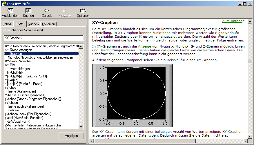Click help content horizontal scroll-right arrow
The width and height of the screenshot is (254, 145).
[245, 141]
